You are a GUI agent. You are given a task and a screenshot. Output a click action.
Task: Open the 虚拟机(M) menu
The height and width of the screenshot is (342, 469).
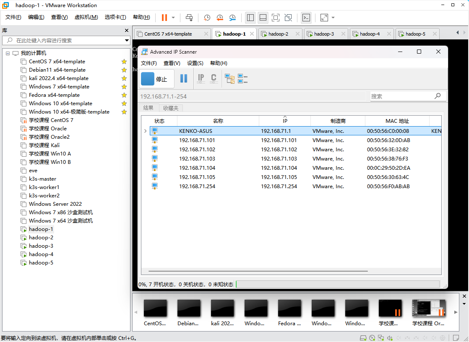point(86,17)
